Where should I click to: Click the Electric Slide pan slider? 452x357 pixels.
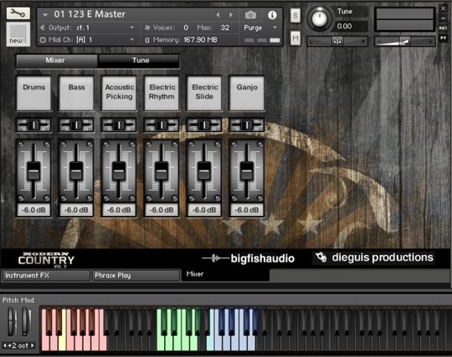click(204, 125)
